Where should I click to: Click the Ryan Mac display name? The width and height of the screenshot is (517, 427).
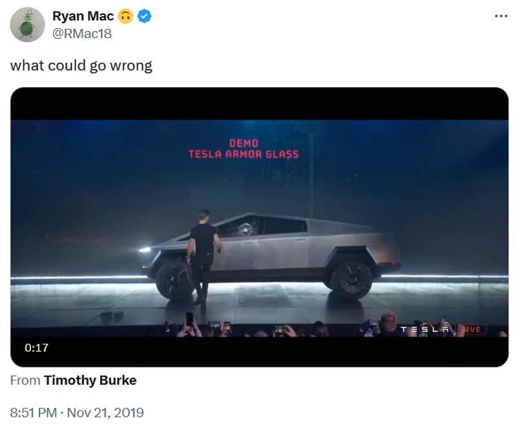coord(82,17)
